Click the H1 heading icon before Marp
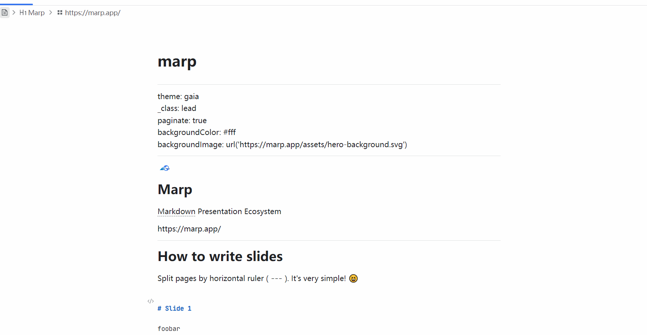Image resolution: width=647 pixels, height=335 pixels. click(23, 13)
